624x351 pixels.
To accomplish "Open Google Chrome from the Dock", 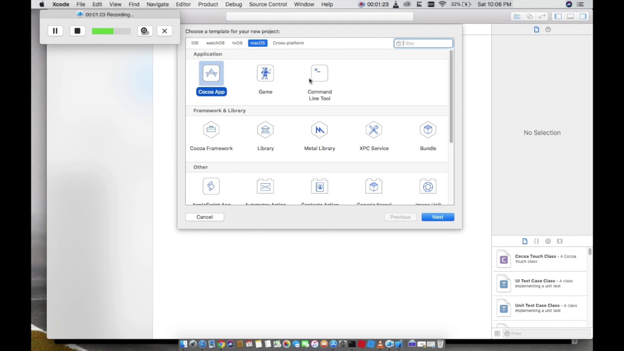I will click(x=221, y=344).
